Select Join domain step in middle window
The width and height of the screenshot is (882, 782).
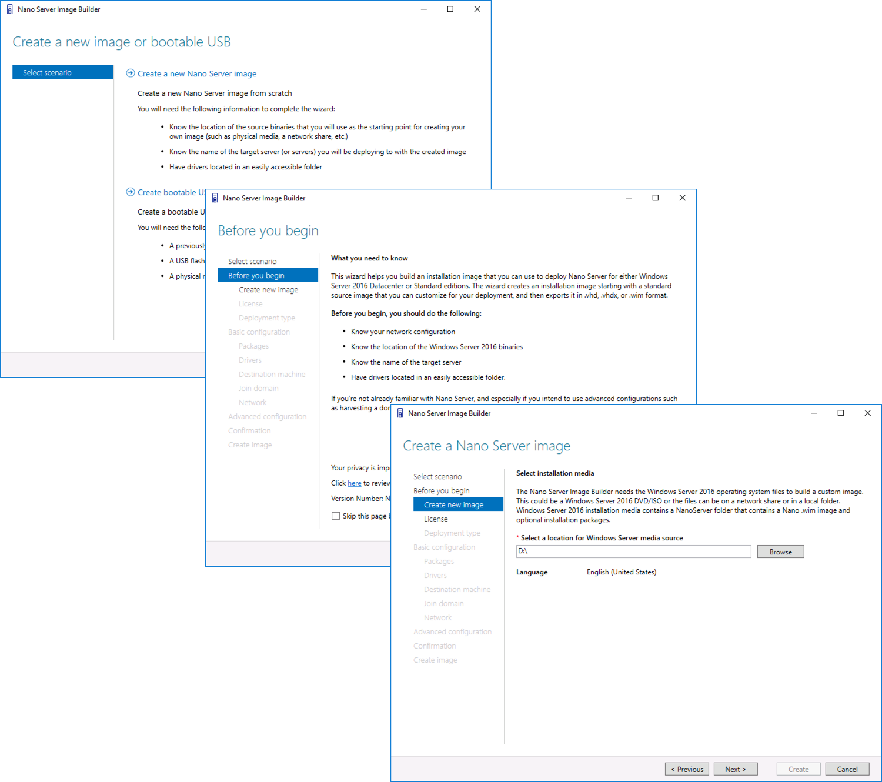[258, 389]
